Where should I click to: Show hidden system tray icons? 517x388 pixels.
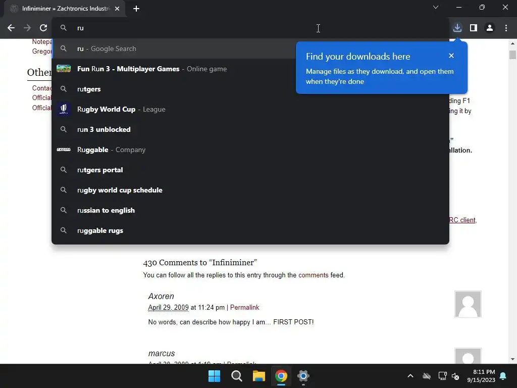pos(410,376)
